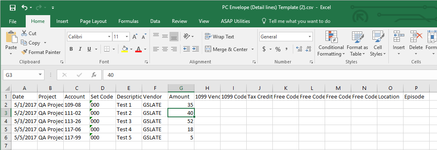Click the Save icon in quick access toolbar
Image resolution: width=437 pixels, height=150 pixels.
pyautogui.click(x=13, y=7)
